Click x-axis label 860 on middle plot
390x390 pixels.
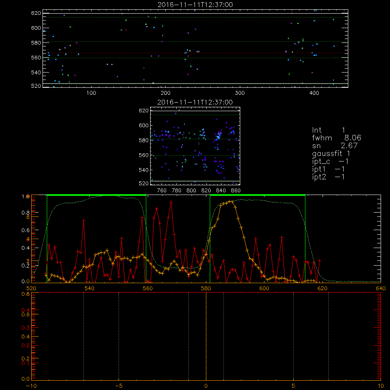click(x=236, y=191)
